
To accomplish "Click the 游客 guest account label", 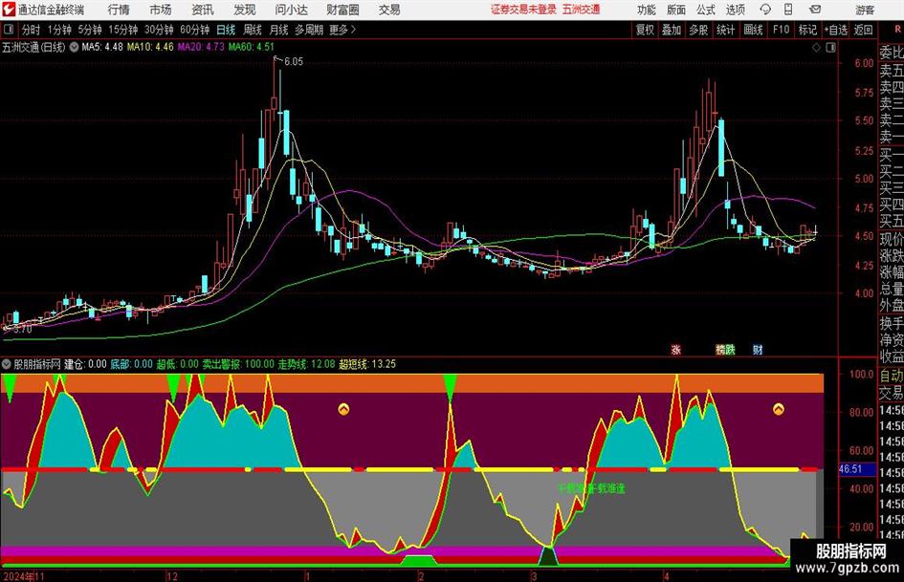I will pyautogui.click(x=865, y=10).
